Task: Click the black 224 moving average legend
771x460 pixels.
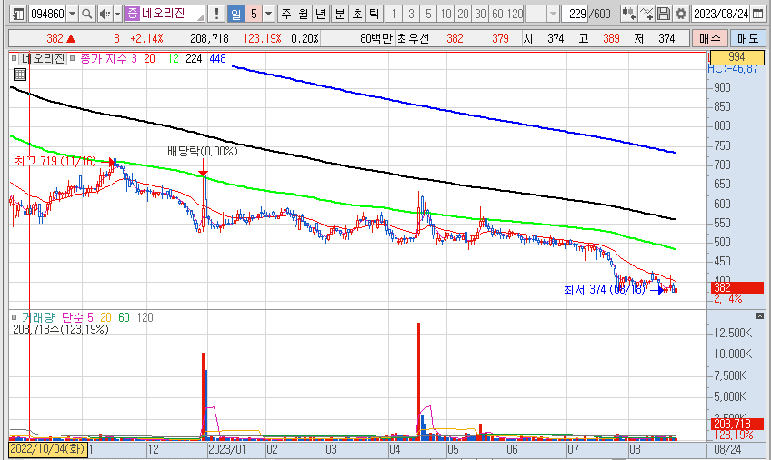Action: tap(194, 58)
